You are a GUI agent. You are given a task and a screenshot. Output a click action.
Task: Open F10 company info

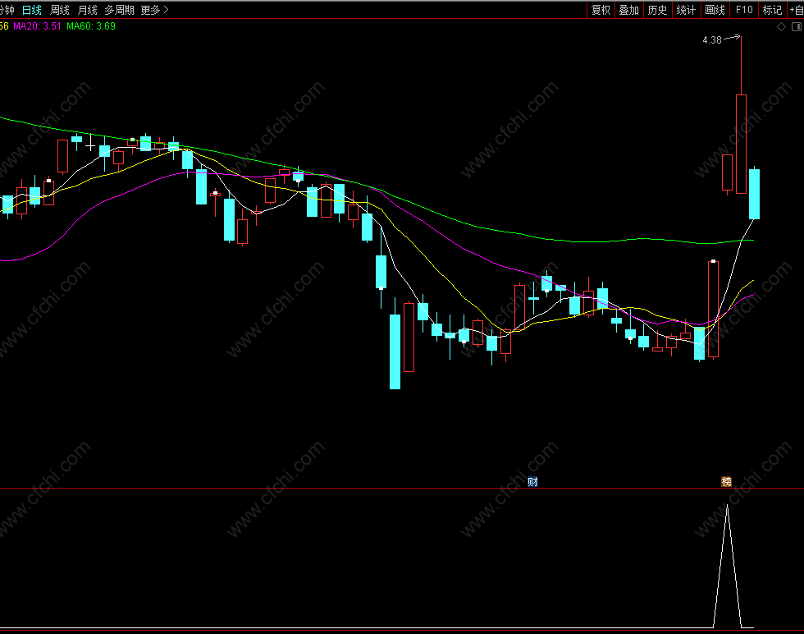[744, 10]
